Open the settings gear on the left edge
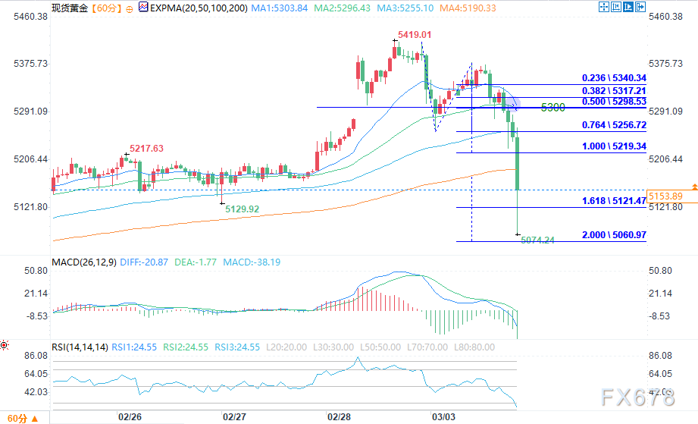This screenshot has width=698, height=424. 5,345
